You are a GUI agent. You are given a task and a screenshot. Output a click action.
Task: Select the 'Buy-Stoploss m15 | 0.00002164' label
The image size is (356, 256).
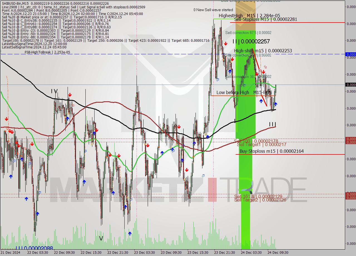click(272, 151)
